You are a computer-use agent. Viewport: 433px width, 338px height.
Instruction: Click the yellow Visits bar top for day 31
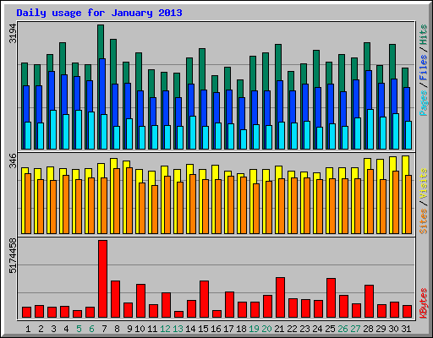coord(405,165)
